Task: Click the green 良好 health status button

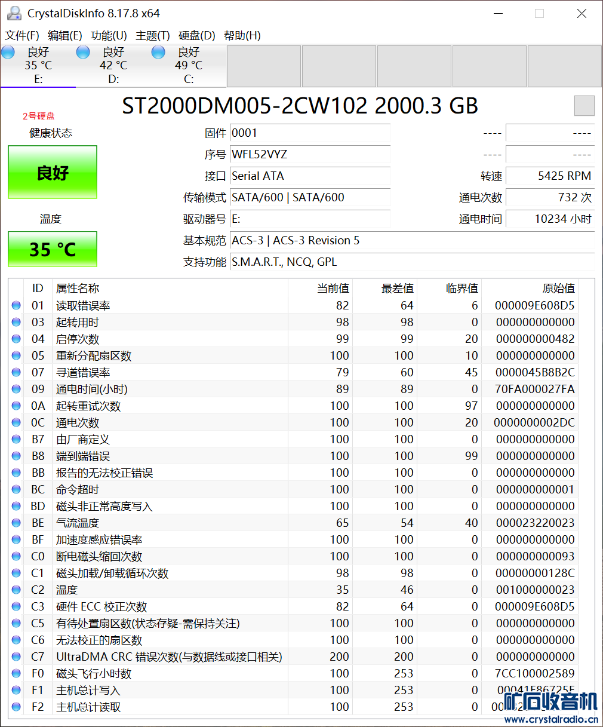Action: coord(53,173)
